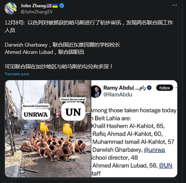Screen dimensions: 186x183
Task: Click the verified badge beside Ramy Abdu
Action: [x=149, y=88]
